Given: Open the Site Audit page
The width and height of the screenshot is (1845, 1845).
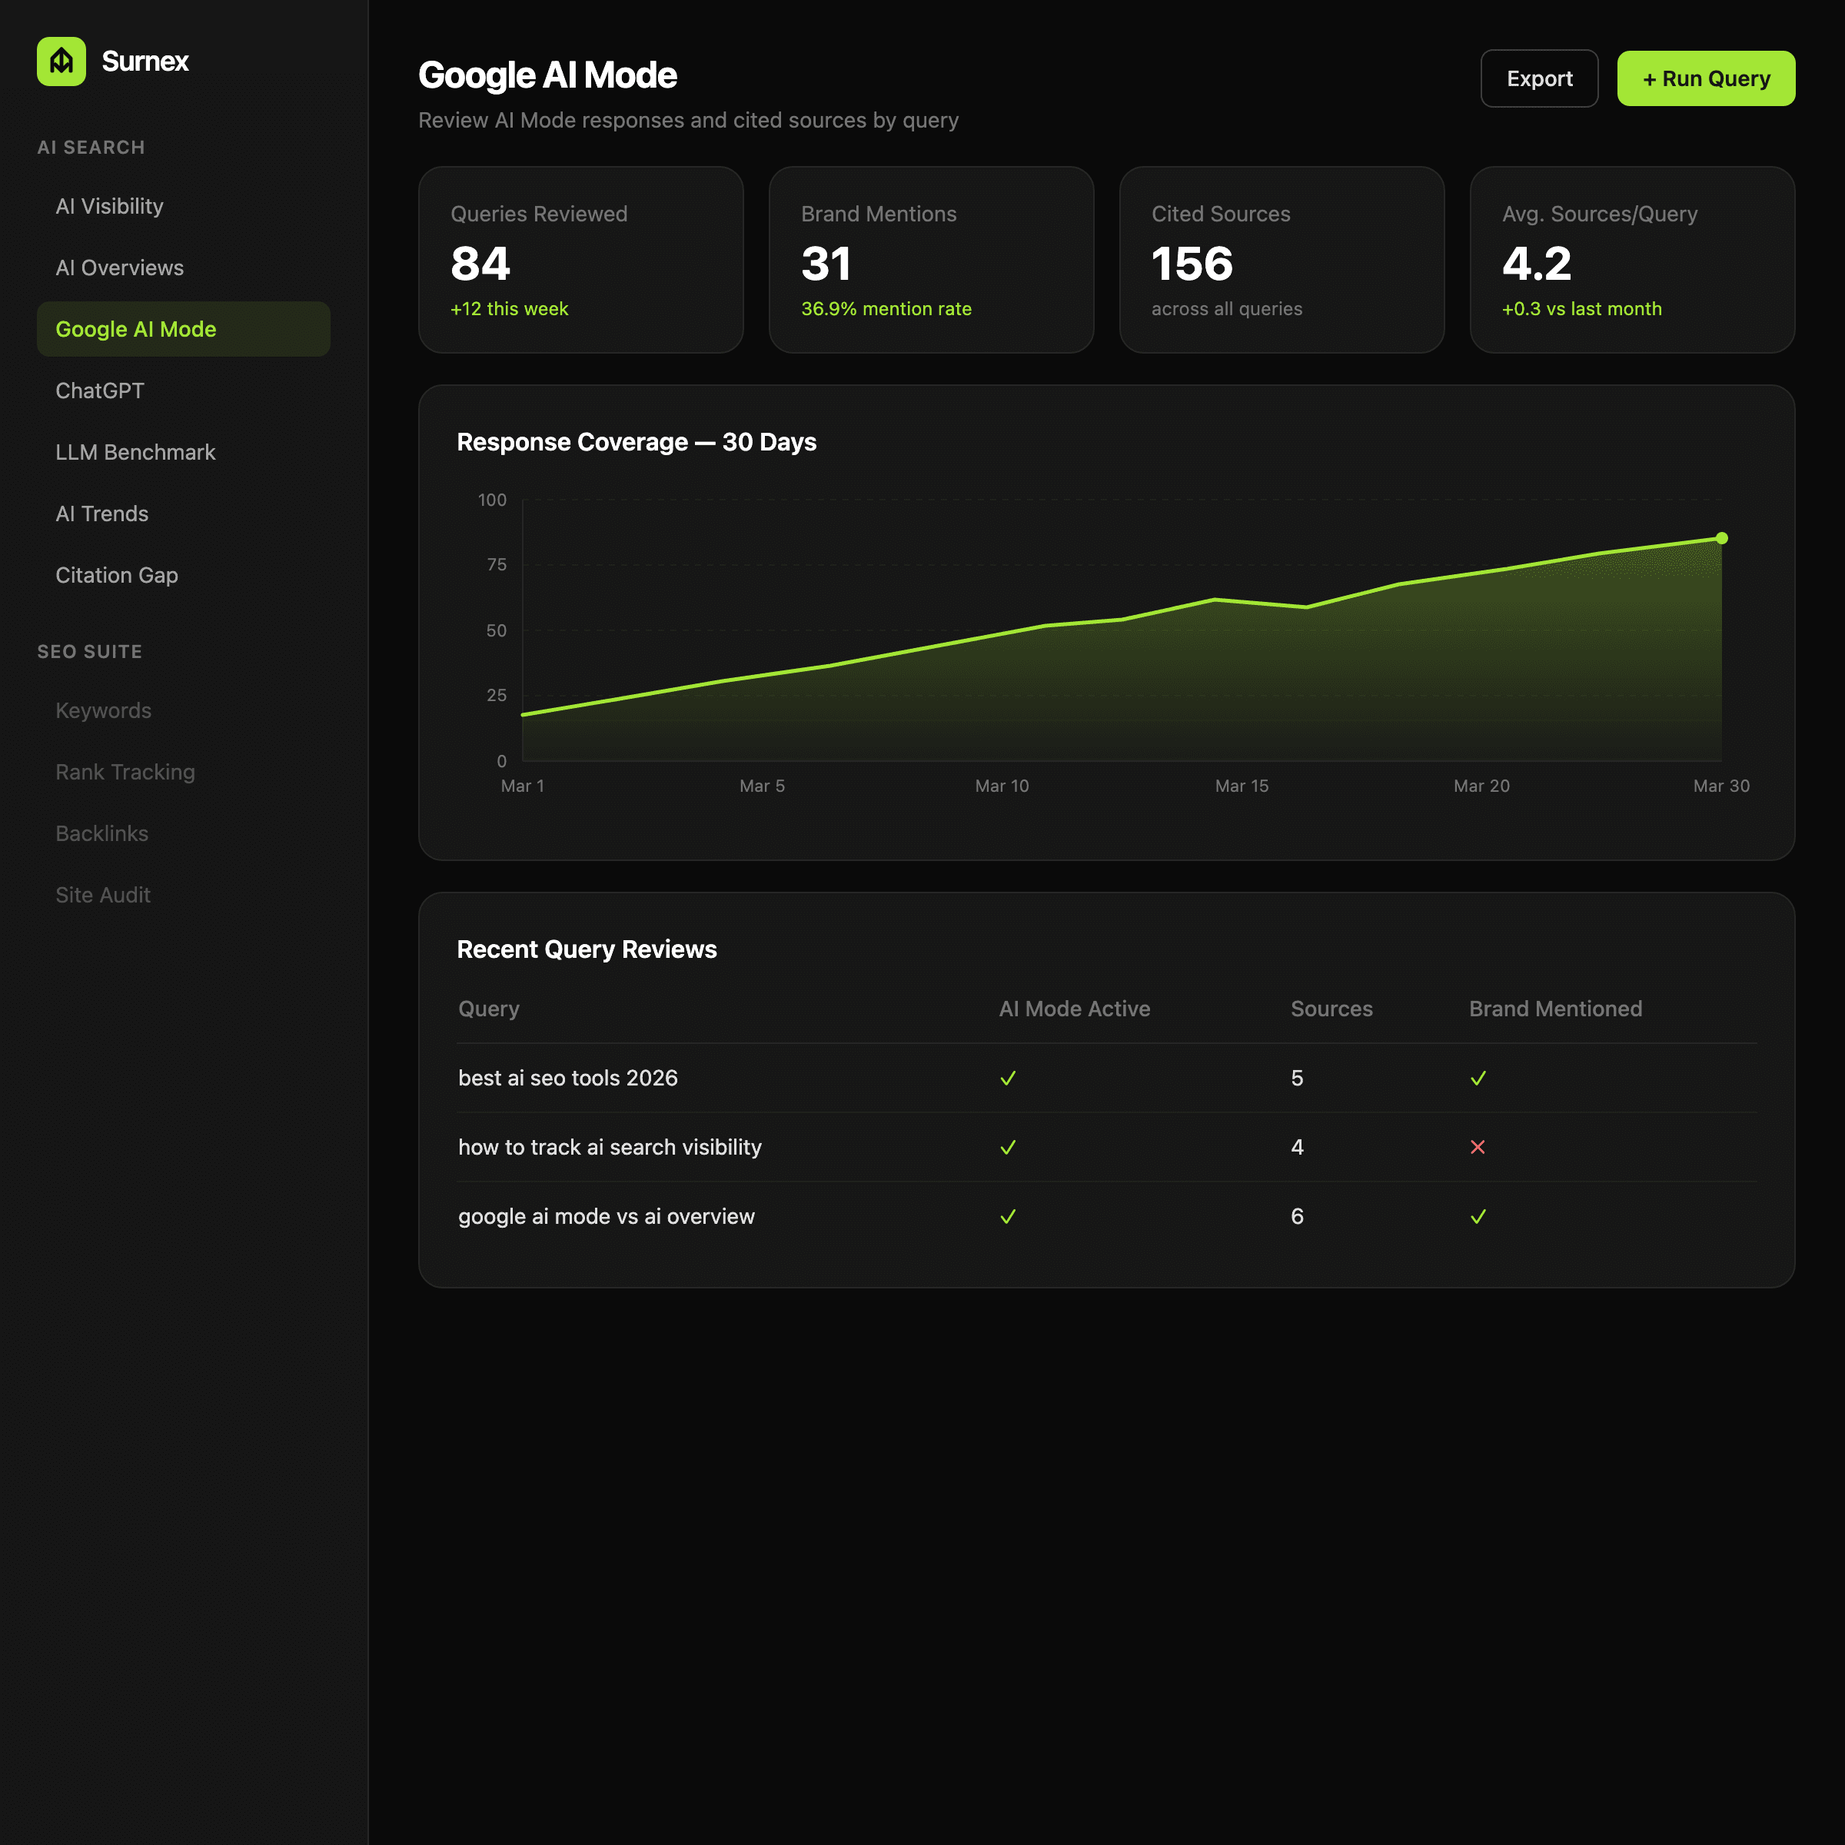Looking at the screenshot, I should coord(103,895).
